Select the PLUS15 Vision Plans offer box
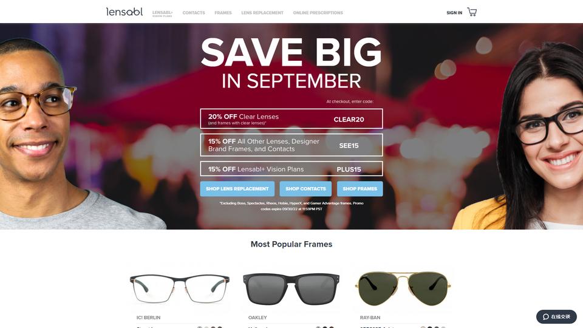This screenshot has height=328, width=583. (x=291, y=169)
